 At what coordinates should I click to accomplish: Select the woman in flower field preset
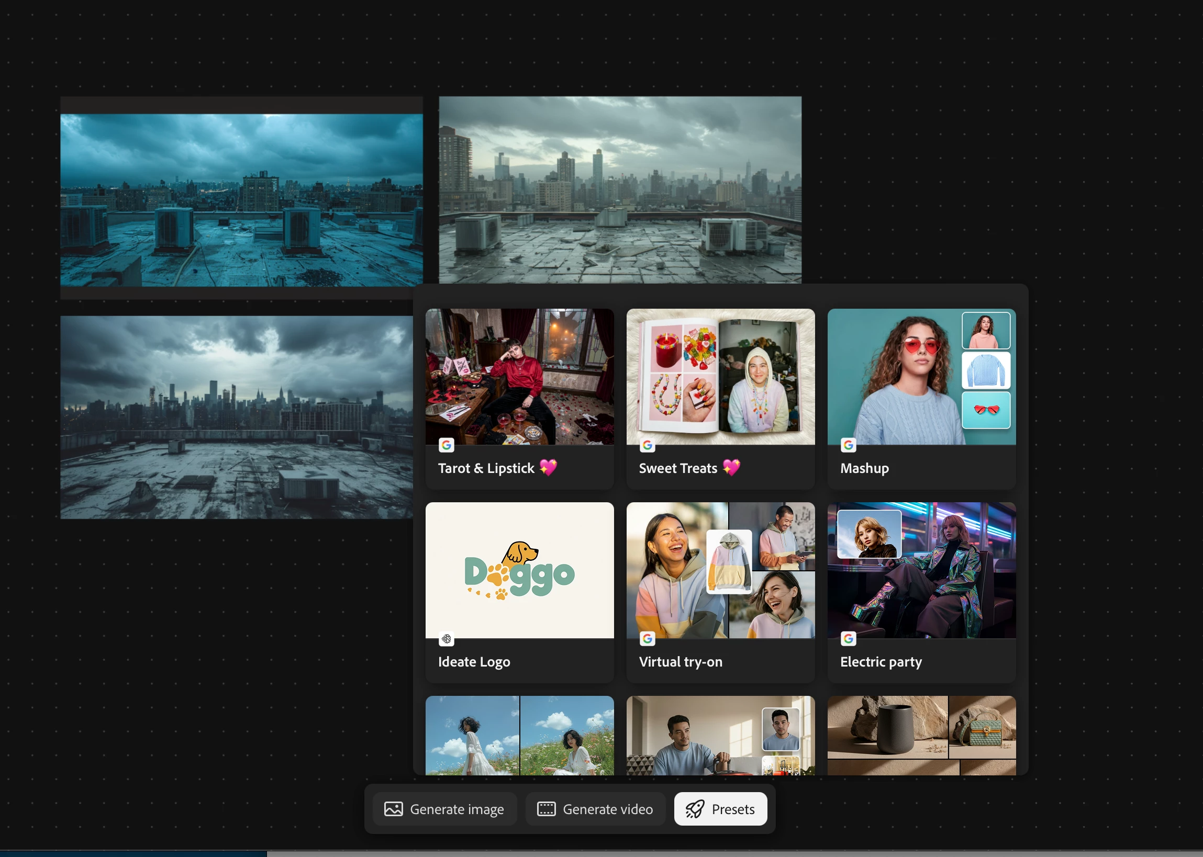(519, 735)
